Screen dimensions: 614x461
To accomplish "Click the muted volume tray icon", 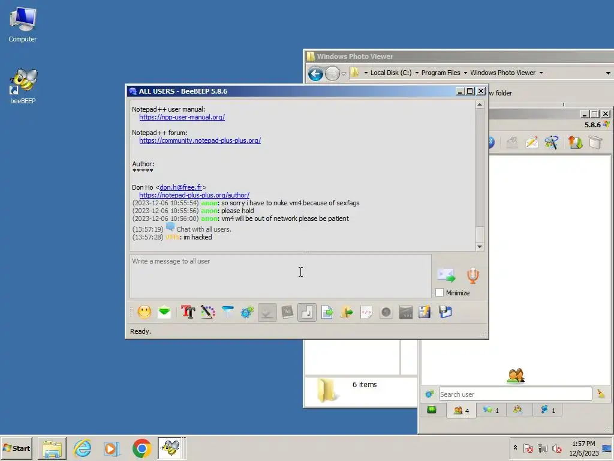I will 557,448.
